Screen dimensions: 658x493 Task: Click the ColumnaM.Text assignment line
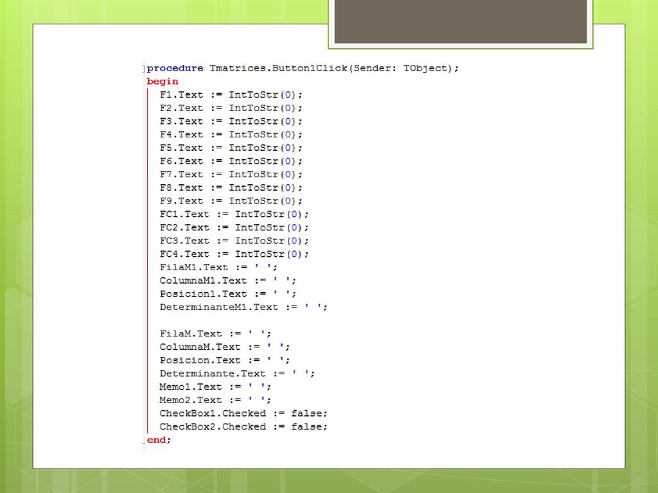tap(224, 347)
